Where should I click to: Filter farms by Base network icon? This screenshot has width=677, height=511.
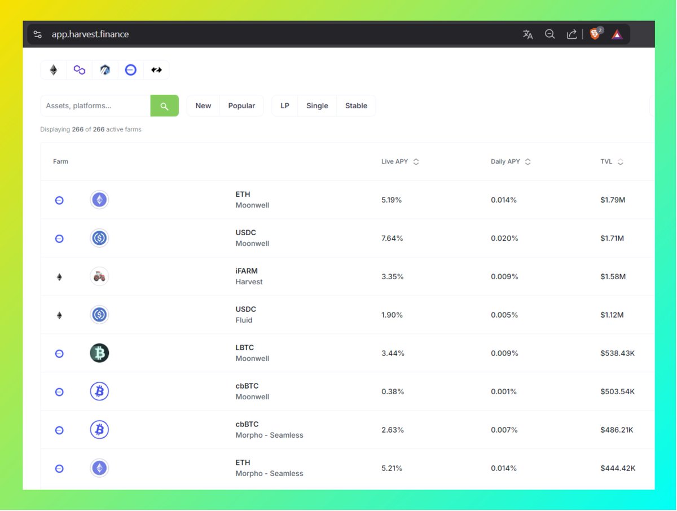coord(130,70)
